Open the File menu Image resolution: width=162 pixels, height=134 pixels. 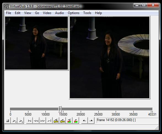9,13
